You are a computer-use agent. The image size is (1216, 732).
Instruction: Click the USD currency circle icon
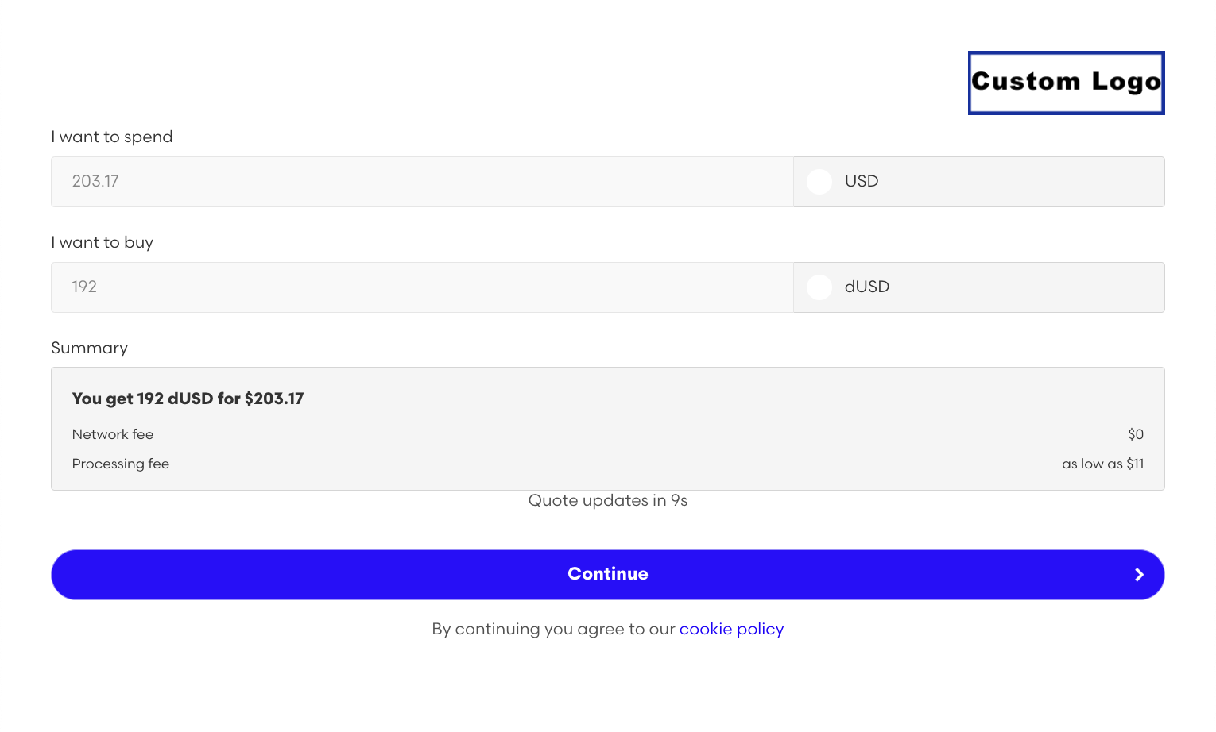pos(819,182)
